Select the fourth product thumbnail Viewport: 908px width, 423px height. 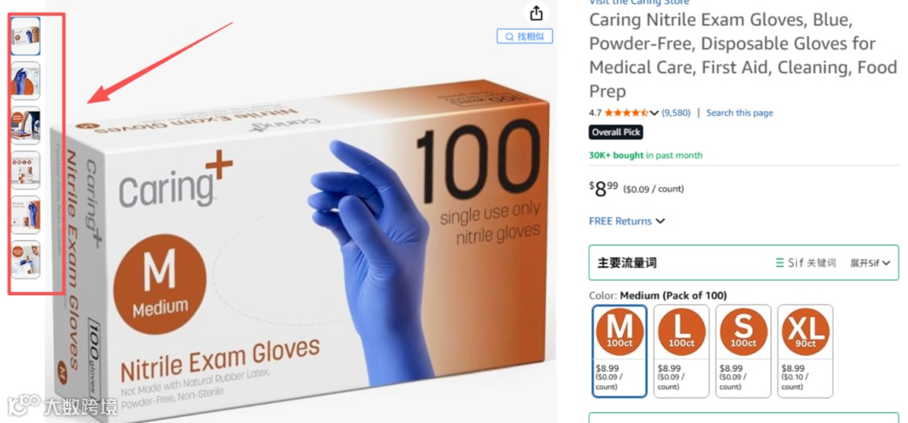[25, 170]
